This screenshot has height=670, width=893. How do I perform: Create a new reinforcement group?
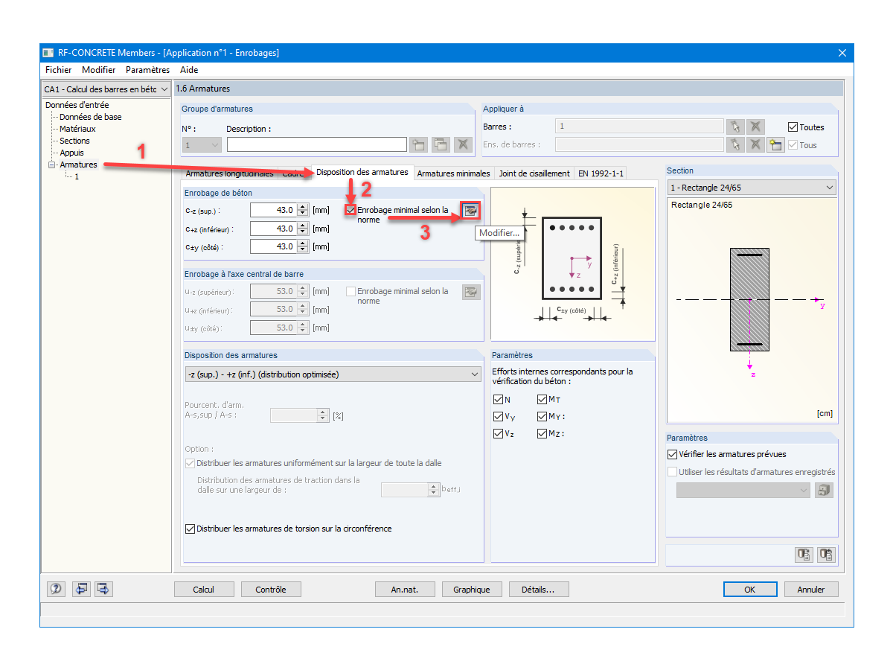[x=418, y=144]
